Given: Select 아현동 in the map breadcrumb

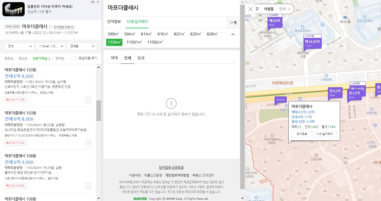Looking at the screenshot, I should 269,9.
